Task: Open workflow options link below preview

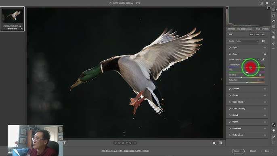Action: (125, 151)
